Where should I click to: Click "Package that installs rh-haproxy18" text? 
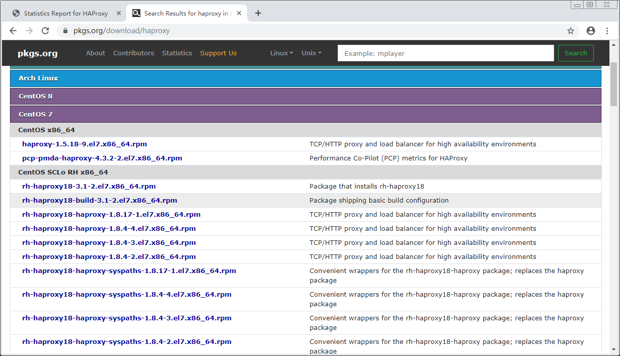pos(367,187)
